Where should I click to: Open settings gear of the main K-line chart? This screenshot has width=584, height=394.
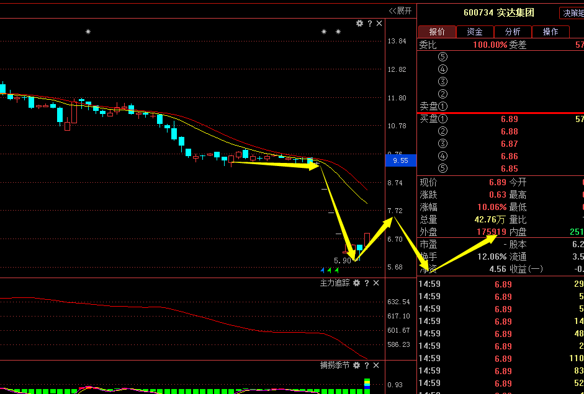[x=359, y=24]
